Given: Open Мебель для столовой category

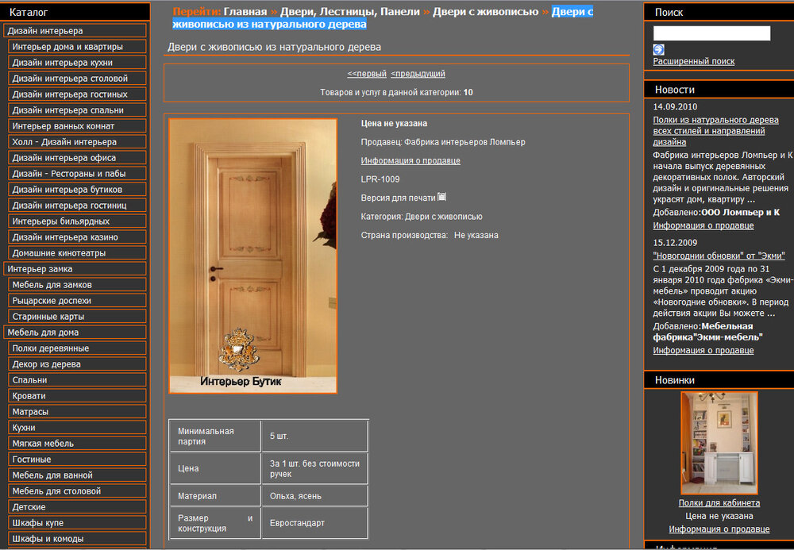Looking at the screenshot, I should tap(77, 490).
